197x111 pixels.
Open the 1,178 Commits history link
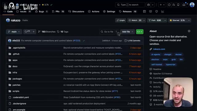pyautogui.click(x=132, y=41)
